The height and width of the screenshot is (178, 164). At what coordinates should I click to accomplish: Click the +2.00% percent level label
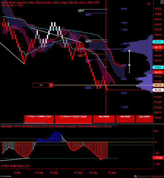coord(124,23)
